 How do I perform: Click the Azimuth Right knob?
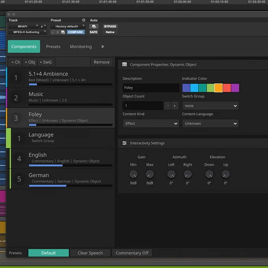[x=188, y=174]
